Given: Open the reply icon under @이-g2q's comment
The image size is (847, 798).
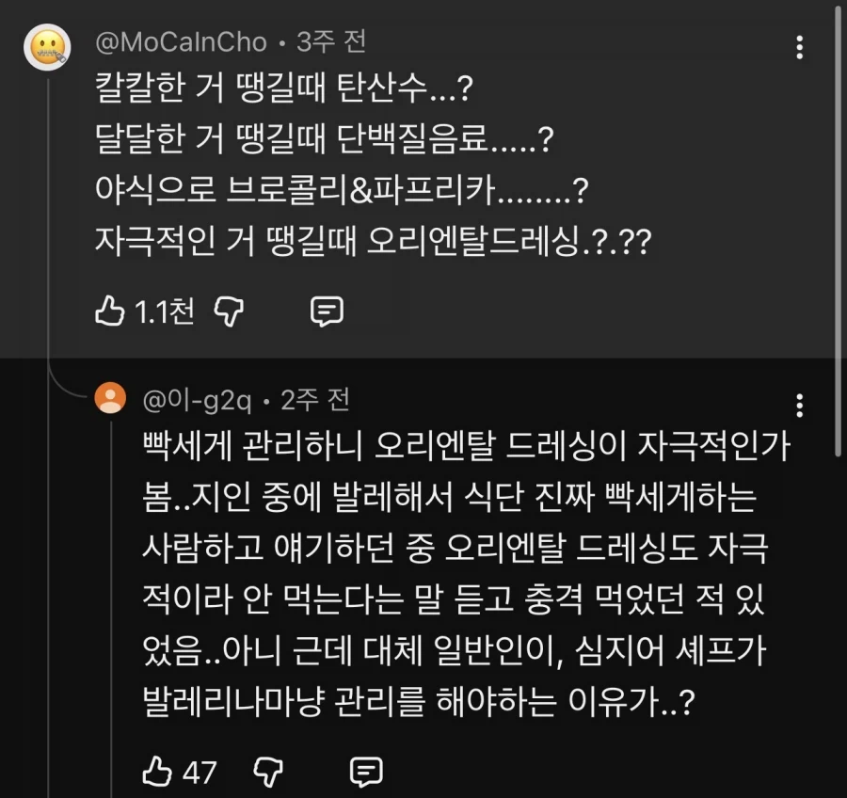Looking at the screenshot, I should (365, 772).
